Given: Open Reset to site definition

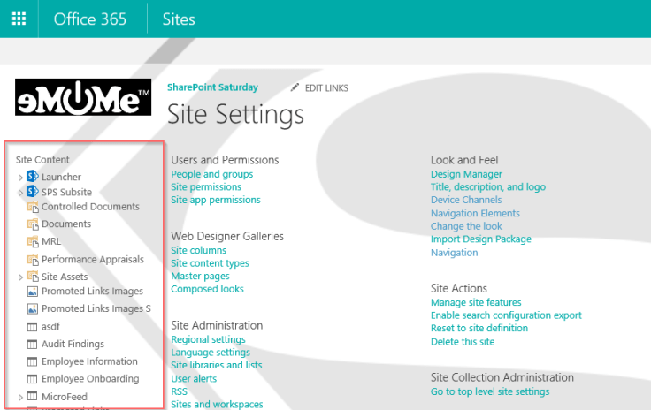Looking at the screenshot, I should [x=479, y=329].
